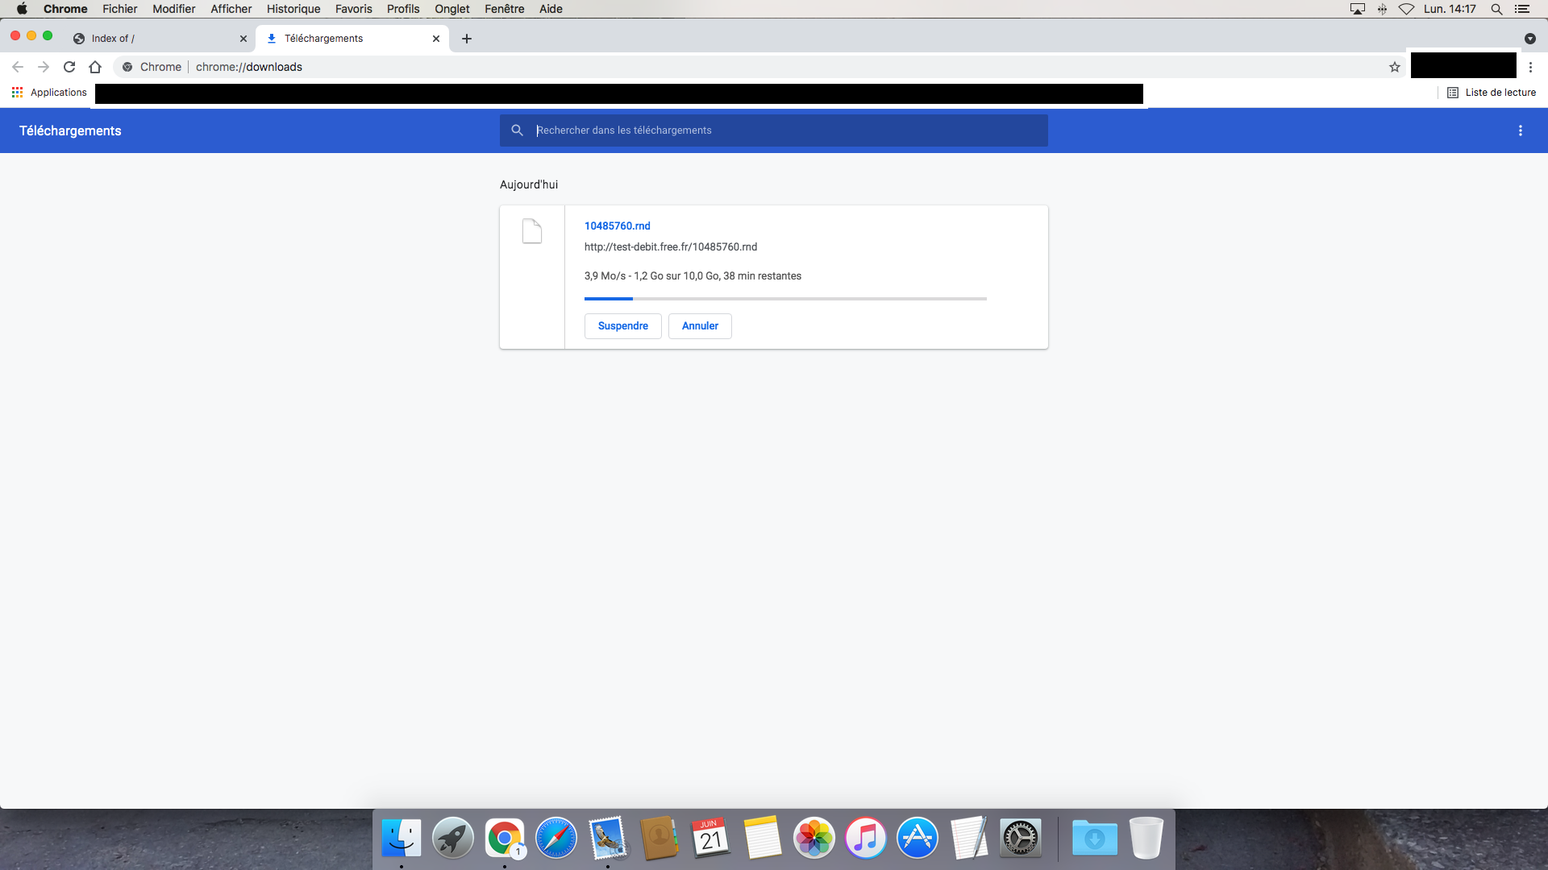
Task: Open Spotlight search in menu bar
Action: (x=1496, y=9)
